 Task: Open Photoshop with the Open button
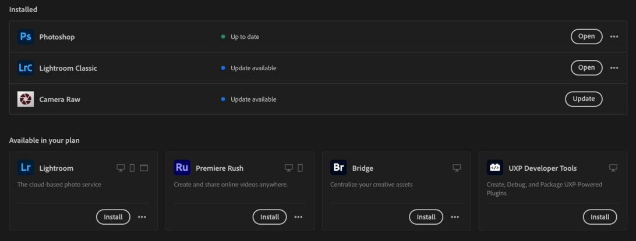point(586,37)
